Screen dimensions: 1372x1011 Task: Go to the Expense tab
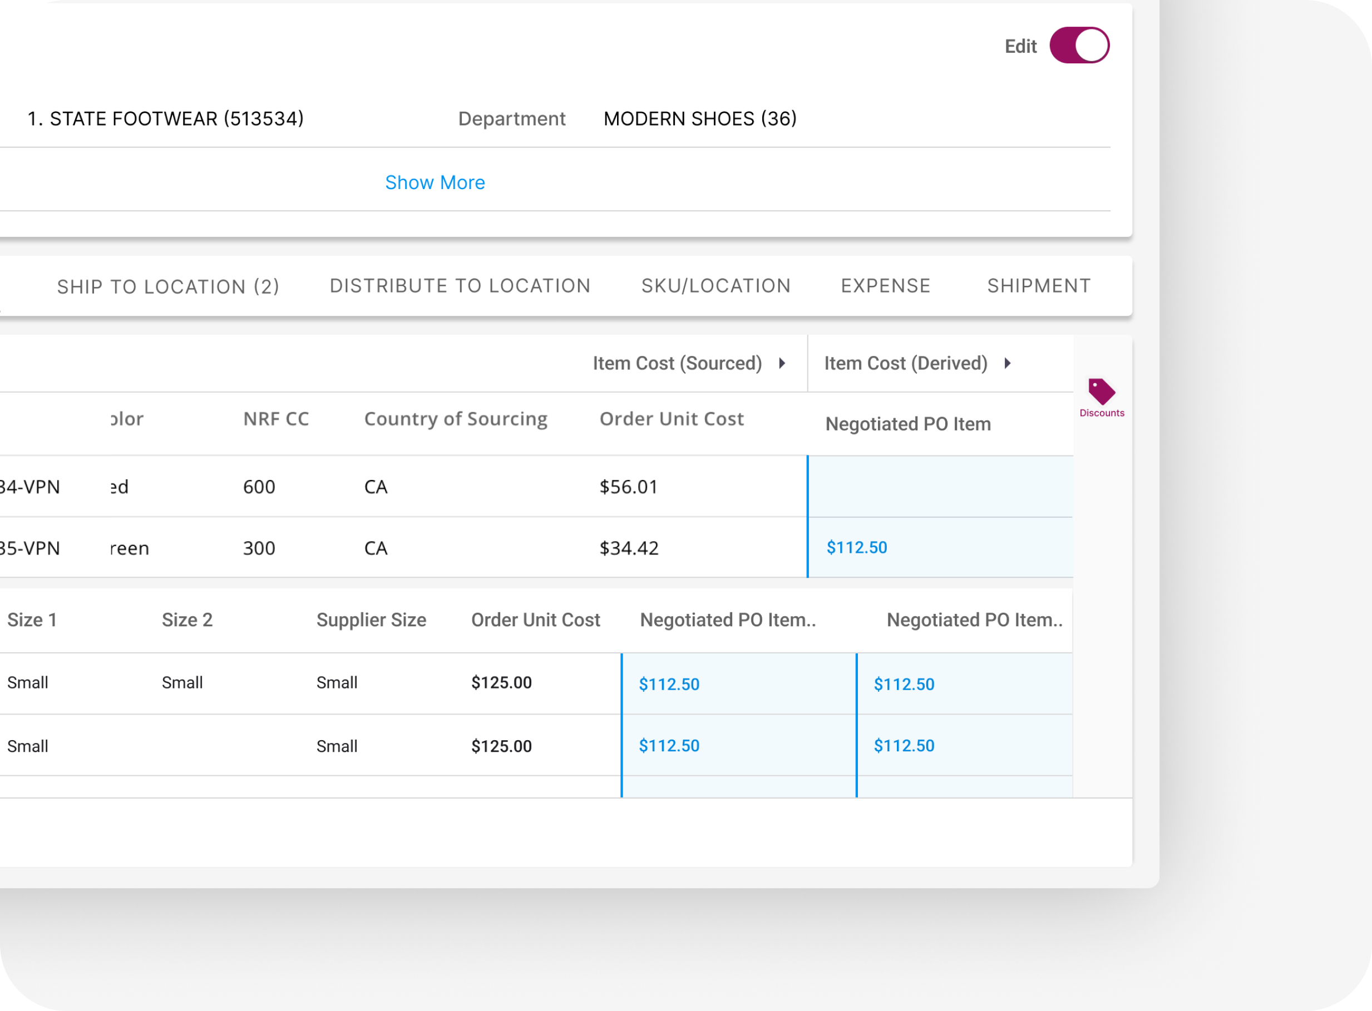(885, 286)
